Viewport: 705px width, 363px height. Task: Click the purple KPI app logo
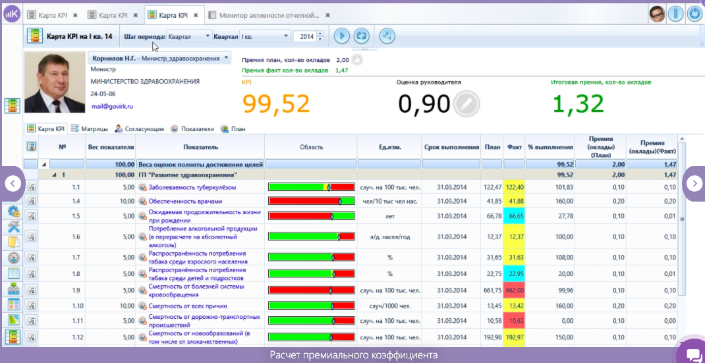coord(12,14)
